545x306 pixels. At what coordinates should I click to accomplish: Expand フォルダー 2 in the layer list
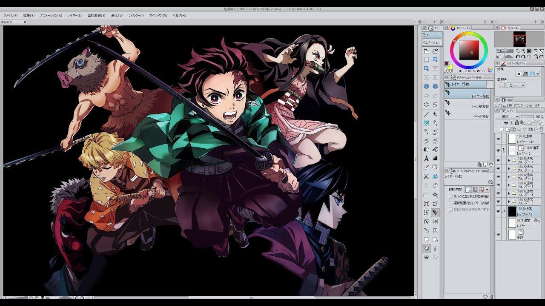[x=509, y=169]
